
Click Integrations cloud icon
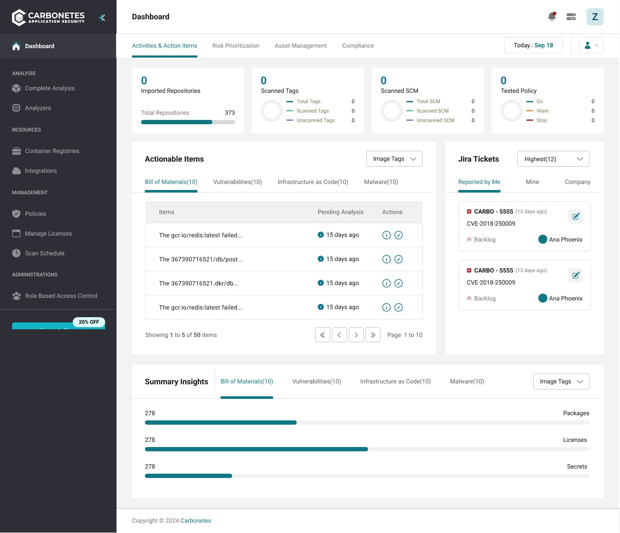pyautogui.click(x=16, y=171)
